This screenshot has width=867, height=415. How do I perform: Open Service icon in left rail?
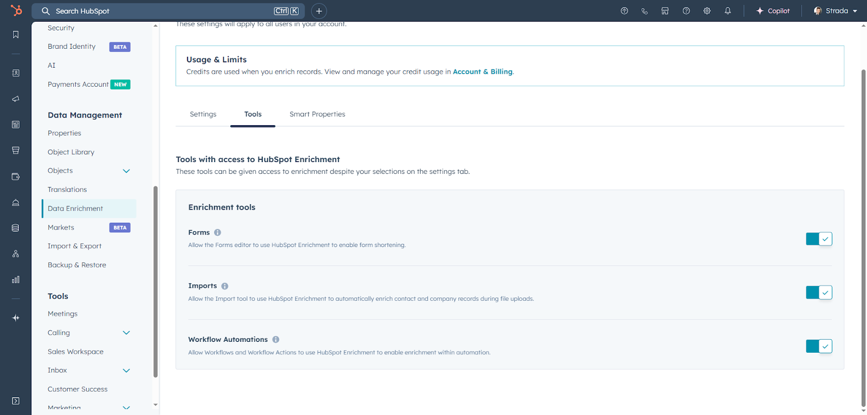click(16, 203)
